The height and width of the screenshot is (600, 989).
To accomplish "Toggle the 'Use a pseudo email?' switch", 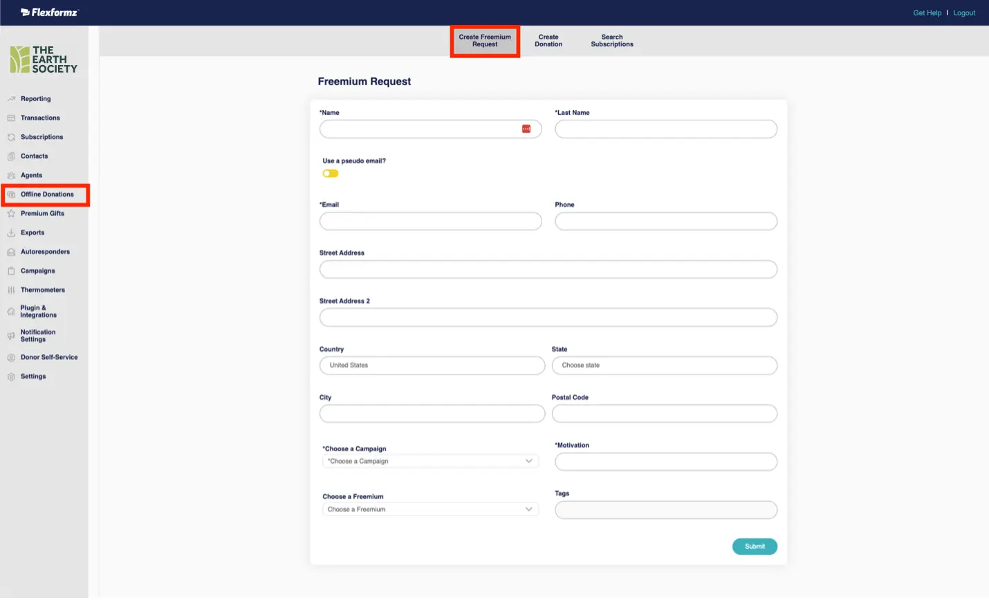I will [331, 174].
